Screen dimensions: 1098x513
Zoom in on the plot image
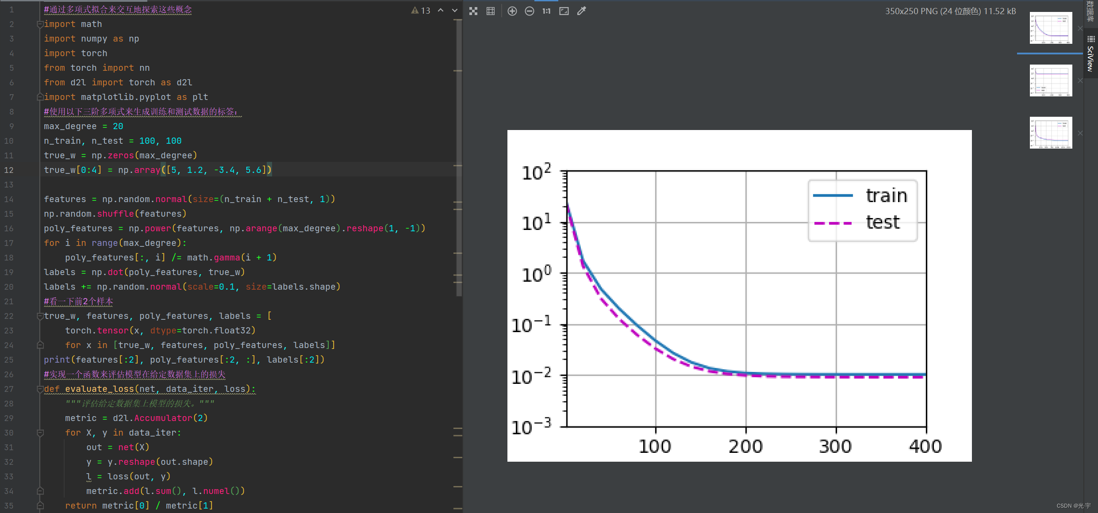(x=512, y=11)
